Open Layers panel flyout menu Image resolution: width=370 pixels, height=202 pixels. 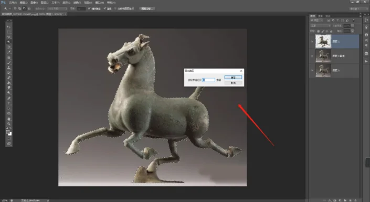[x=360, y=16]
